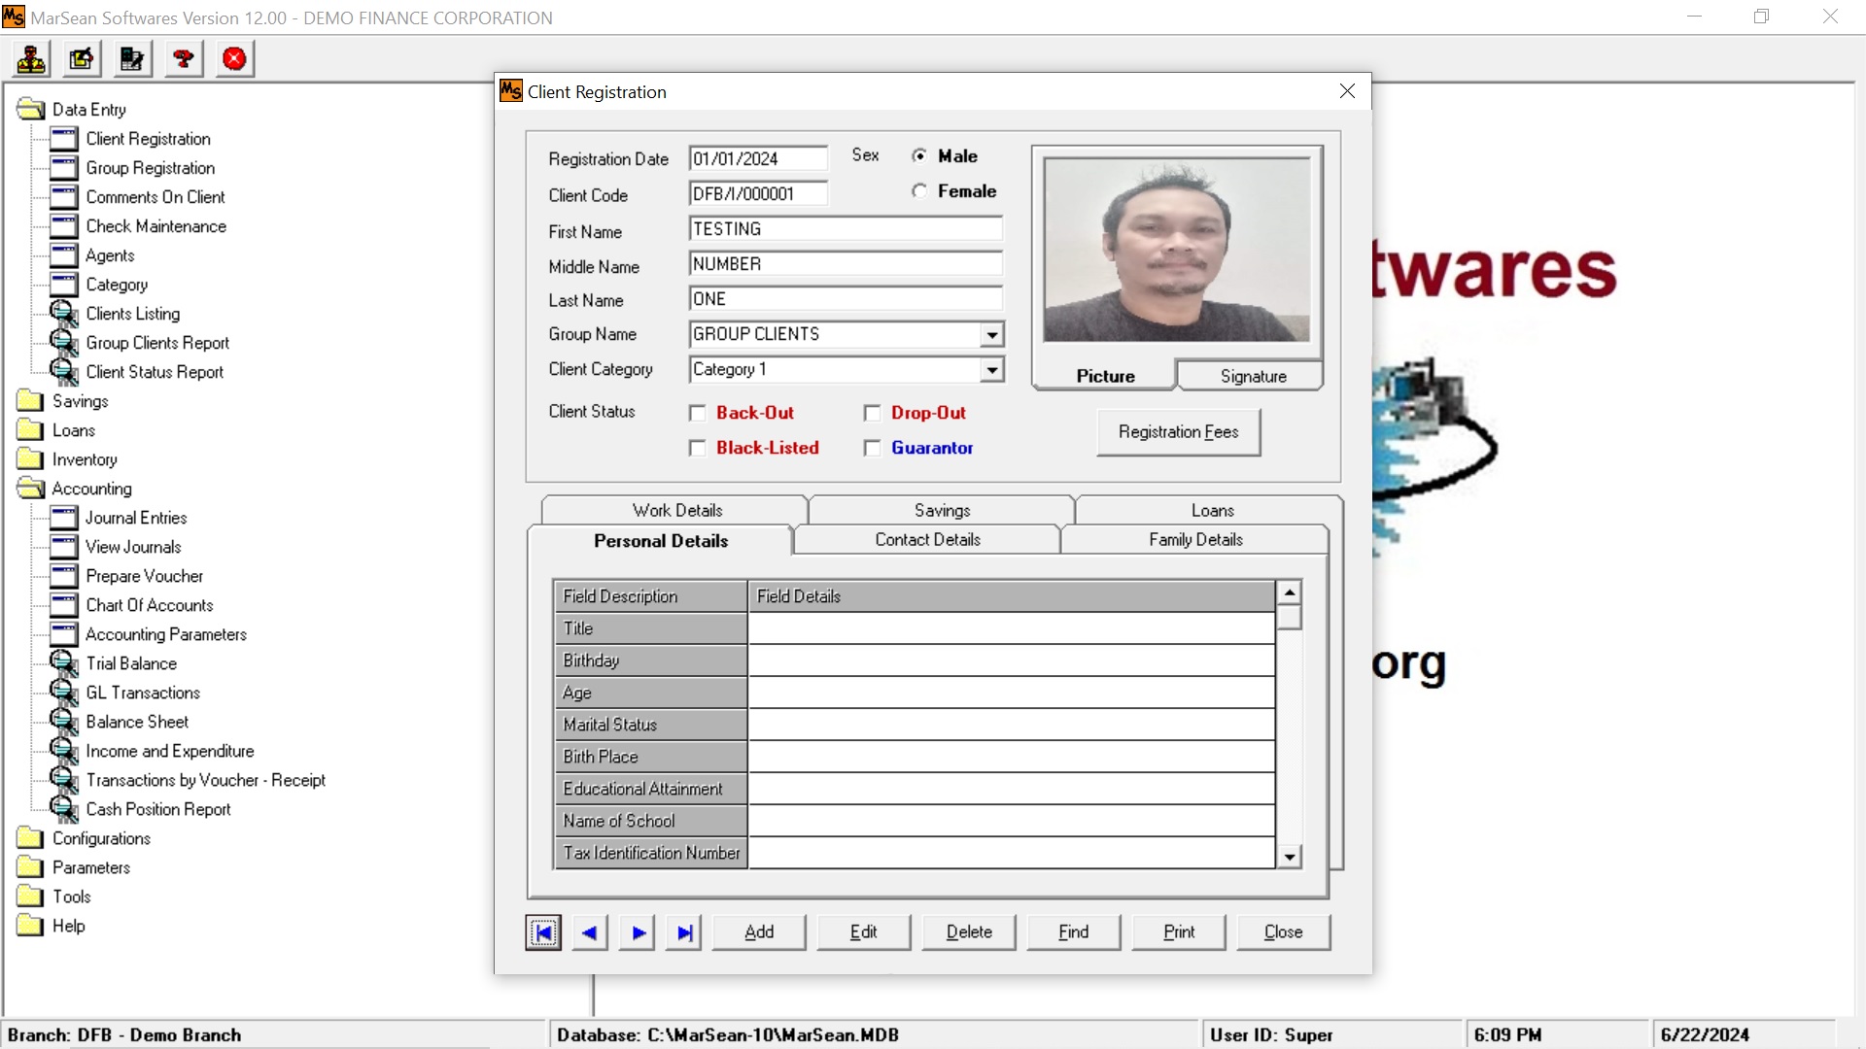Click the red exit circle toolbar icon
This screenshot has height=1049, width=1866.
click(x=234, y=59)
